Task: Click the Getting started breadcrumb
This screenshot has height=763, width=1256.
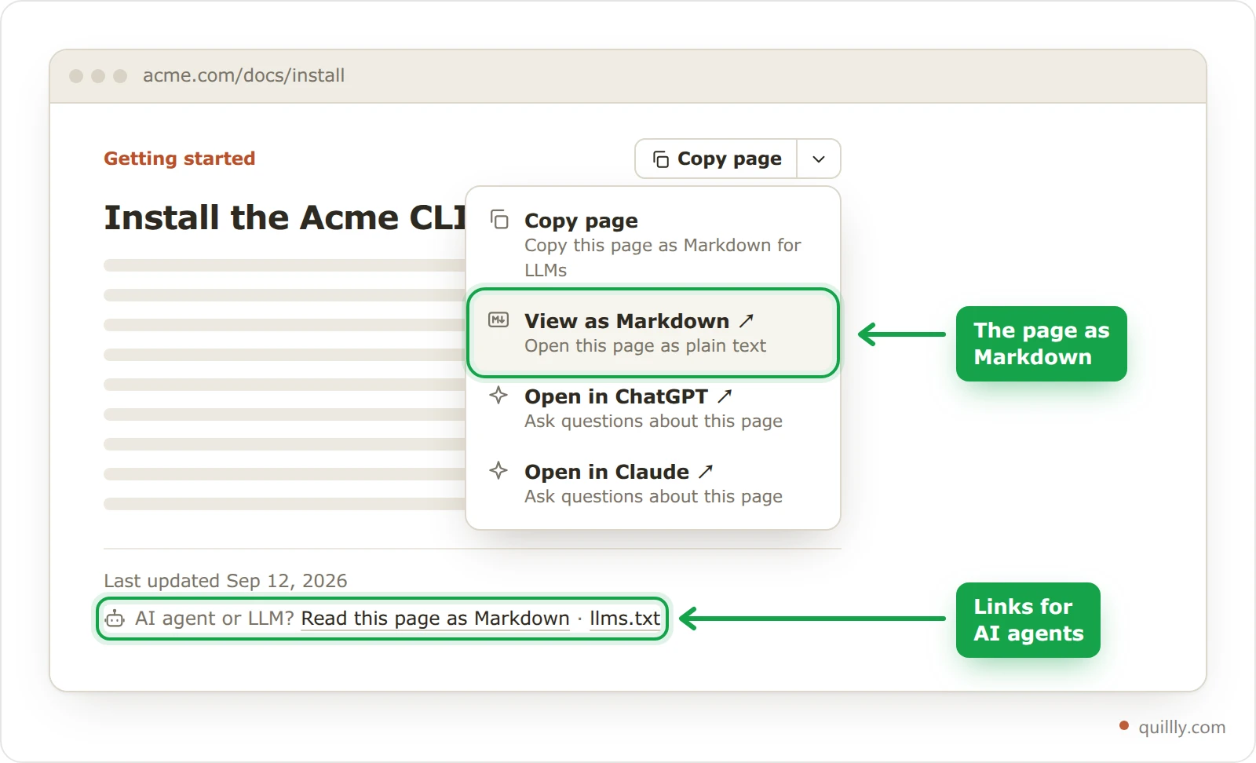Action: point(180,159)
